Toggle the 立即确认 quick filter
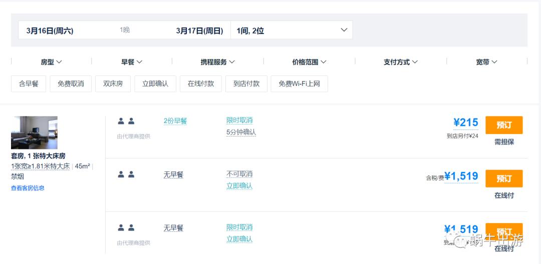 click(x=155, y=83)
